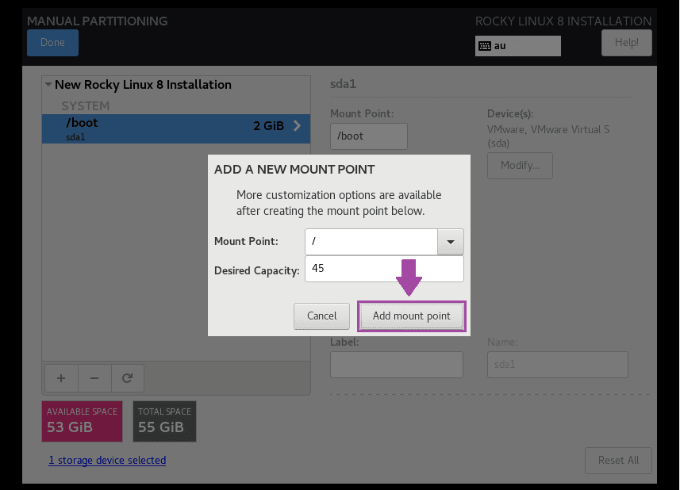Image resolution: width=680 pixels, height=490 pixels.
Task: Click the minus icon to remove partition
Action: coord(94,377)
